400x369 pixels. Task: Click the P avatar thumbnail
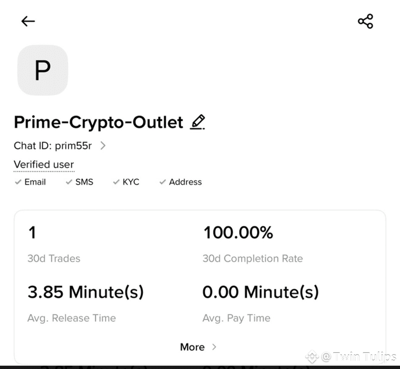tap(42, 70)
